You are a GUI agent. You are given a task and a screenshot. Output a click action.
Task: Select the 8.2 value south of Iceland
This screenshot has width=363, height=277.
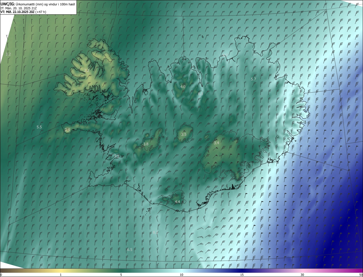(x=155, y=232)
